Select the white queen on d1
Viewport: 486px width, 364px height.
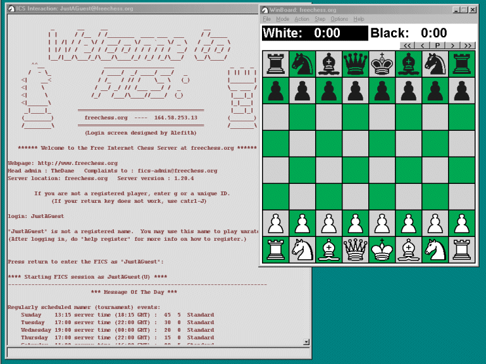(x=356, y=250)
